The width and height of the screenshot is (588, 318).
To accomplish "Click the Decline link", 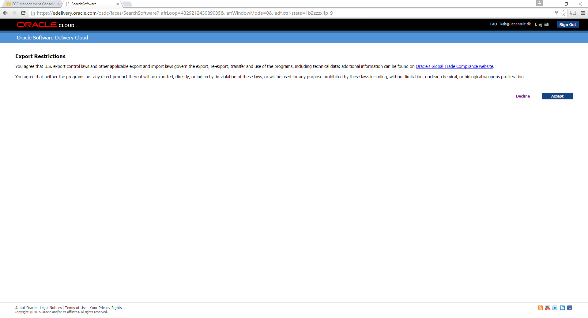I will click(x=522, y=96).
